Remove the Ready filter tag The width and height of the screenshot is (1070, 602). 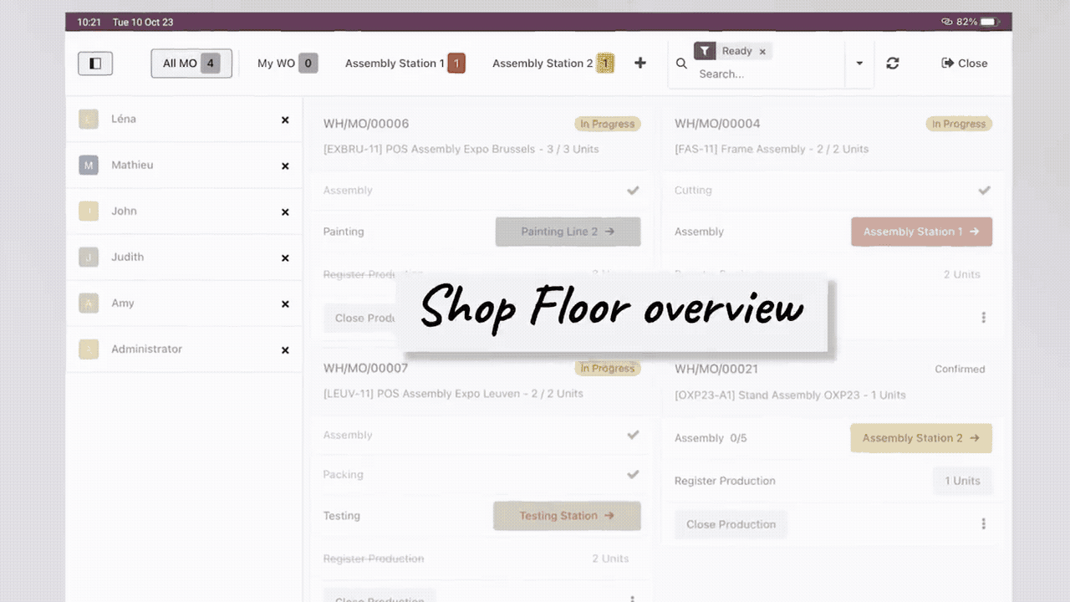762,52
